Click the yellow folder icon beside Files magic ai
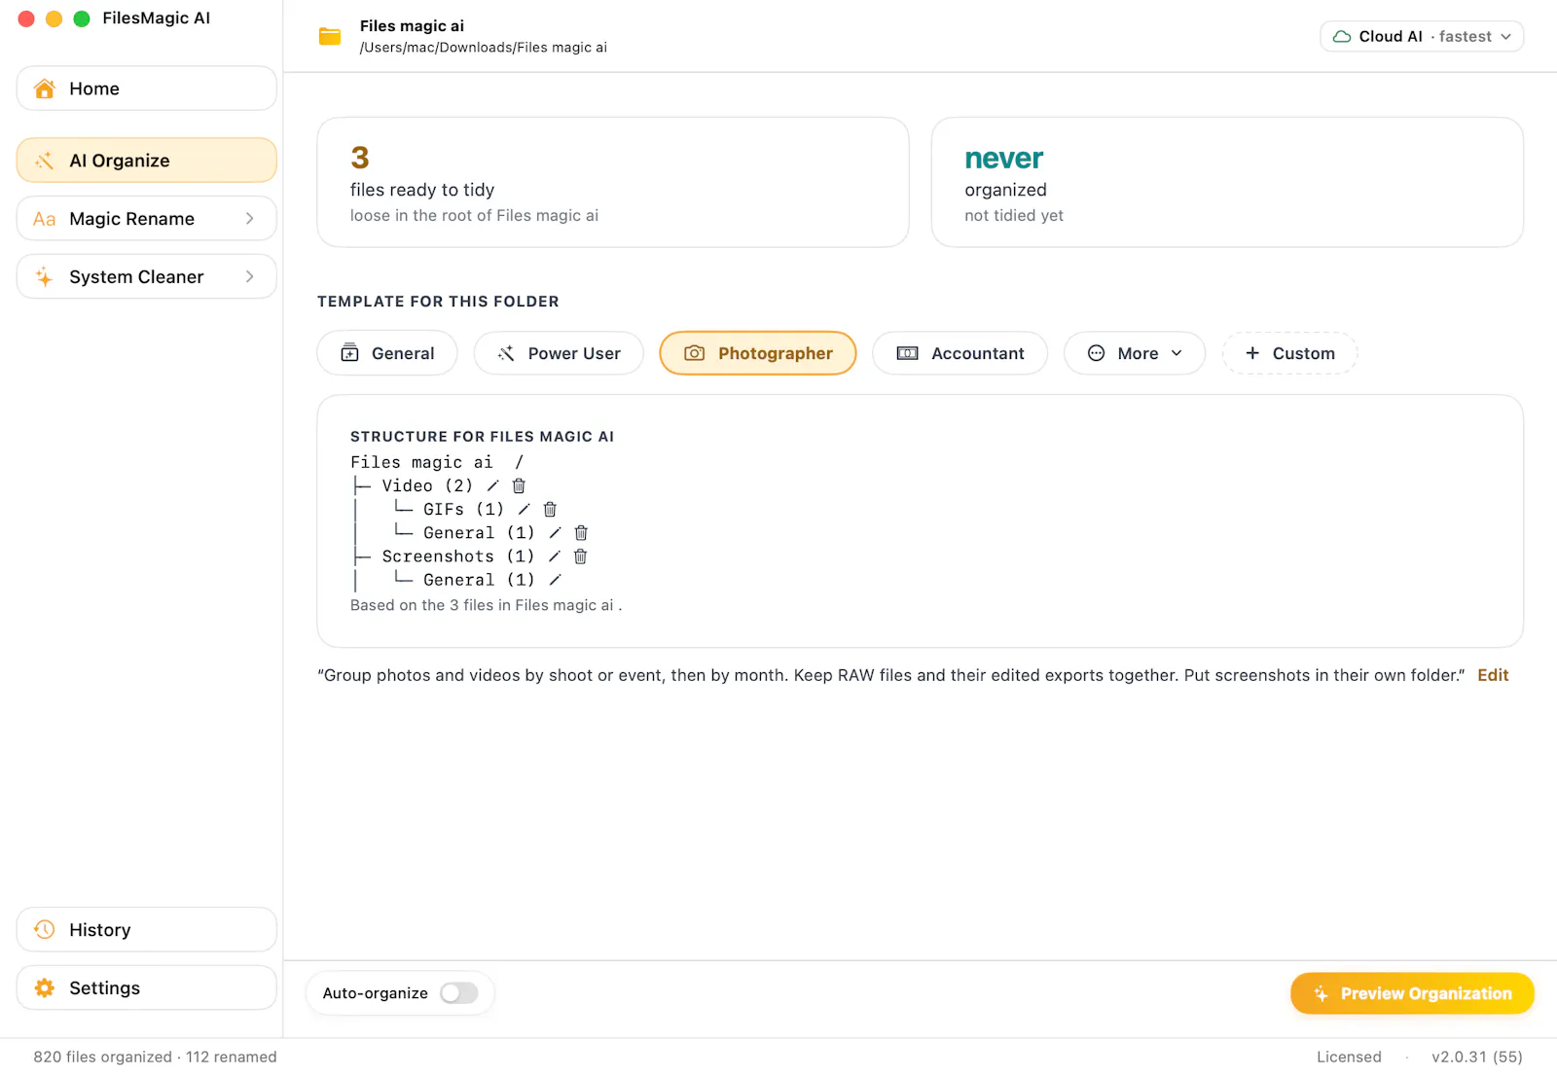 [330, 37]
